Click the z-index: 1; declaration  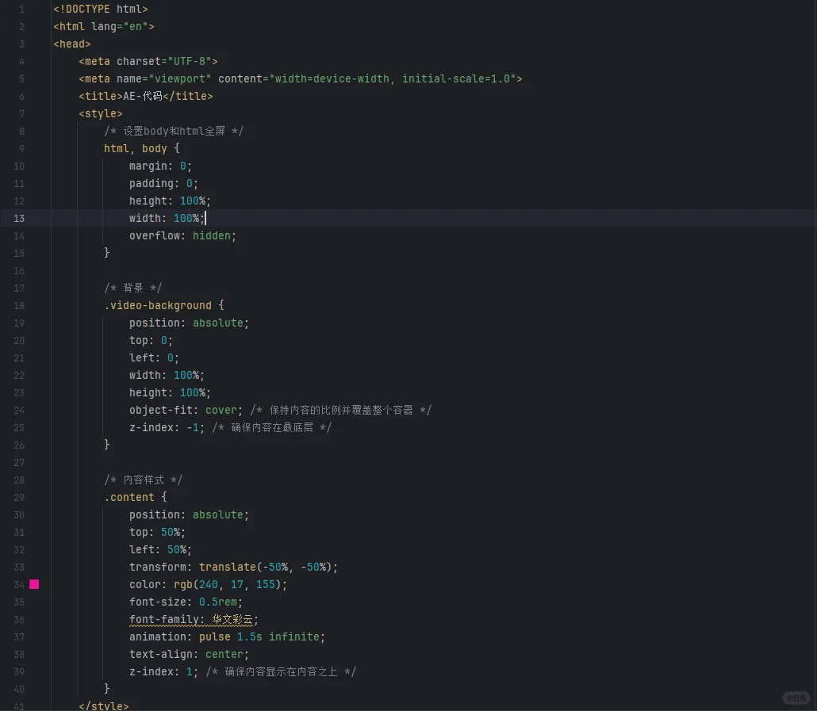click(163, 672)
